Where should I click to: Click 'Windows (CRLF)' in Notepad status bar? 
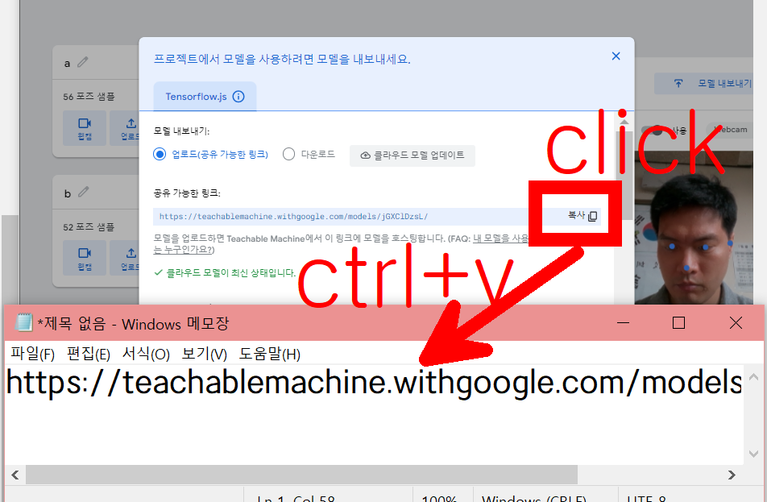[x=533, y=498]
